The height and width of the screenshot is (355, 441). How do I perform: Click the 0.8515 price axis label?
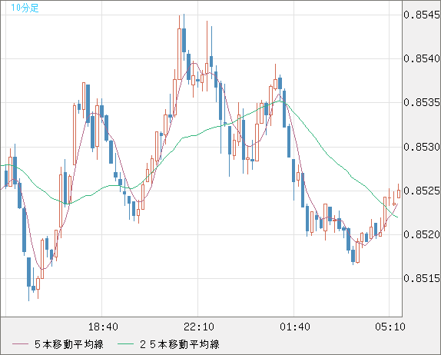[x=422, y=278]
